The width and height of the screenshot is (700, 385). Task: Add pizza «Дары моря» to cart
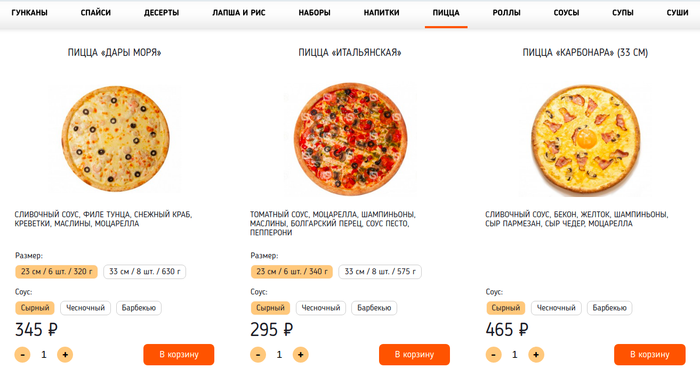coord(179,354)
